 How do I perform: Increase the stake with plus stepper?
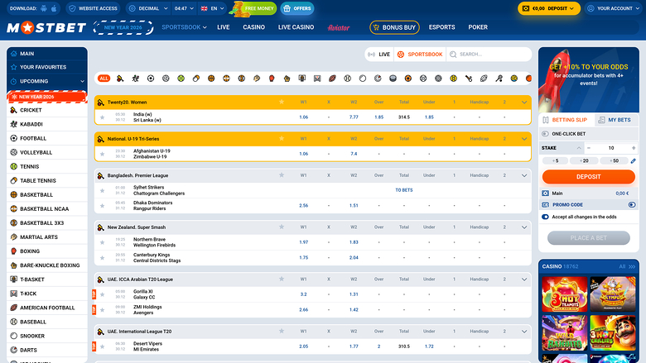coord(634,147)
